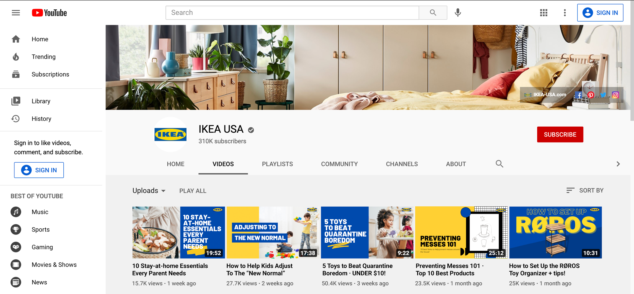
Task: Focus the YouTube search field
Action: [x=292, y=13]
